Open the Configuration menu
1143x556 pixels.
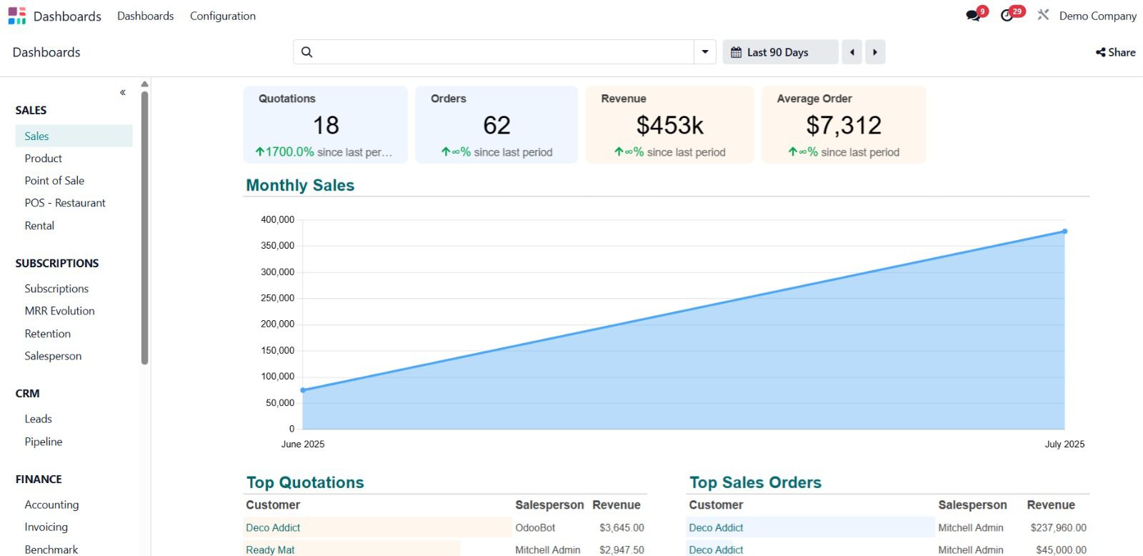point(222,16)
